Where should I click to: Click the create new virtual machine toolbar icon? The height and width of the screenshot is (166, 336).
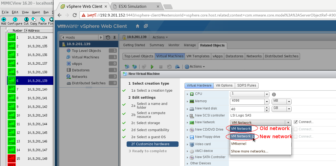pos(127,67)
